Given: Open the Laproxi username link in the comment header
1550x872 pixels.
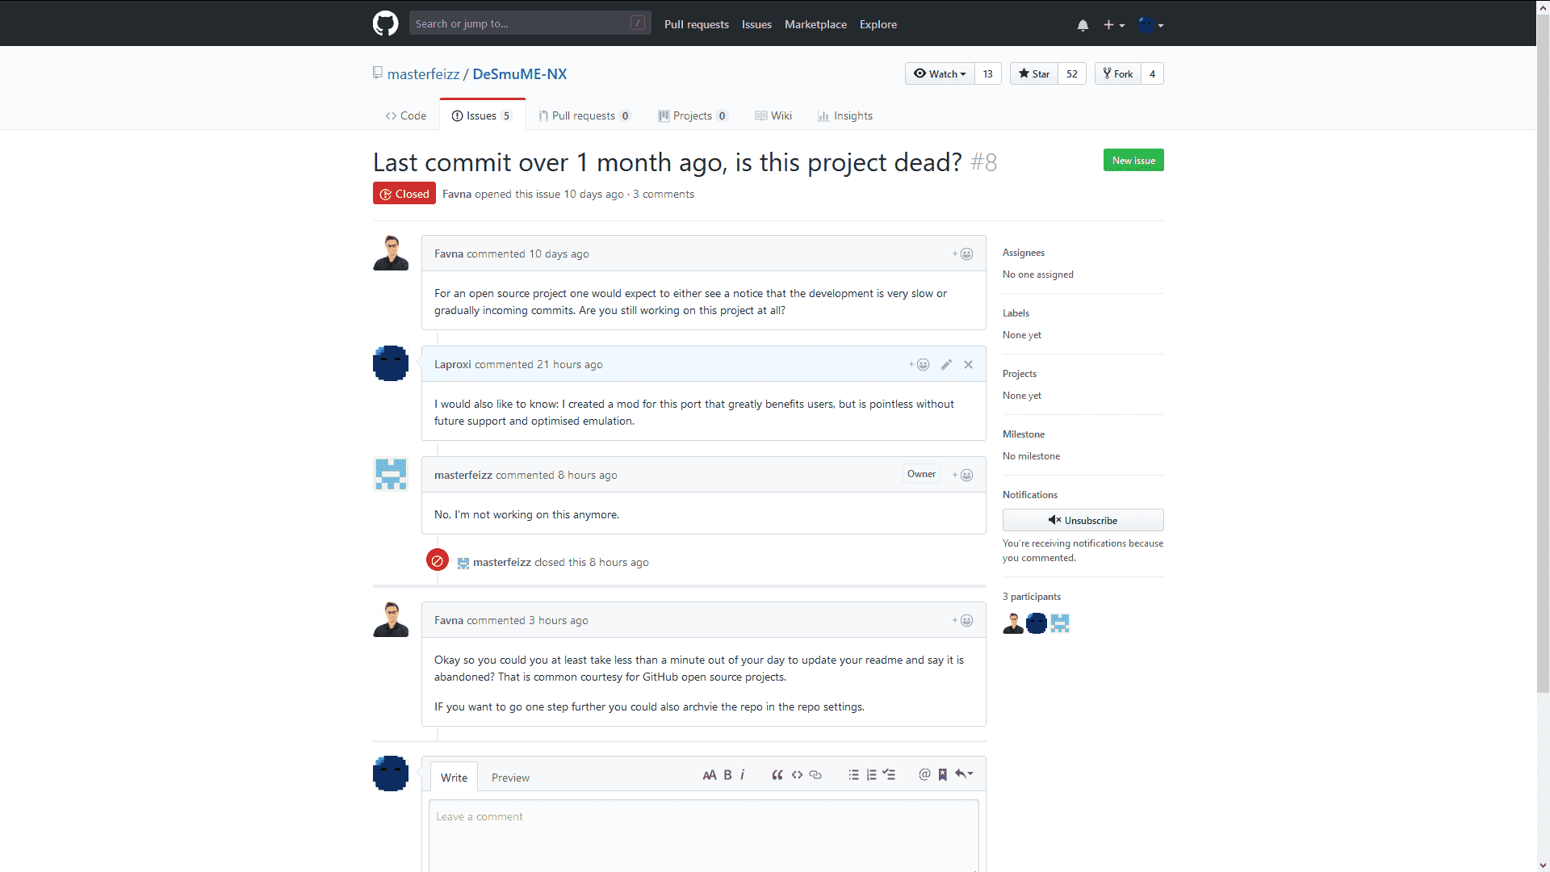Looking at the screenshot, I should pos(452,365).
